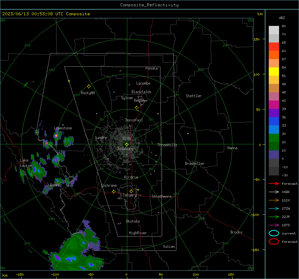Screen dimensions: 299x279
Task: Click the white 04DK arrow icon
Action: 274,192
